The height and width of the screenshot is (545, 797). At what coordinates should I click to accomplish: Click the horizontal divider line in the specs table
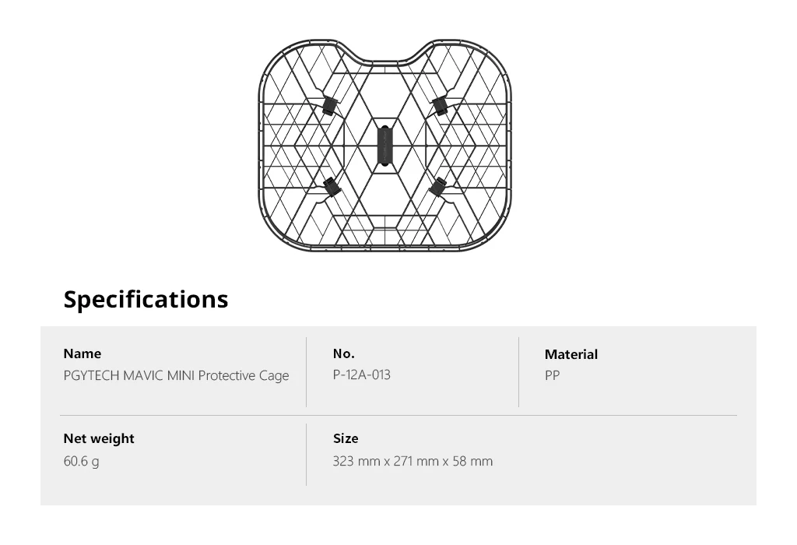pyautogui.click(x=398, y=415)
